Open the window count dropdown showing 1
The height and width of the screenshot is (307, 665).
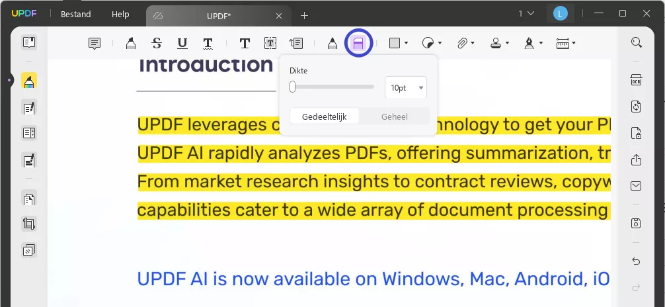(x=526, y=14)
